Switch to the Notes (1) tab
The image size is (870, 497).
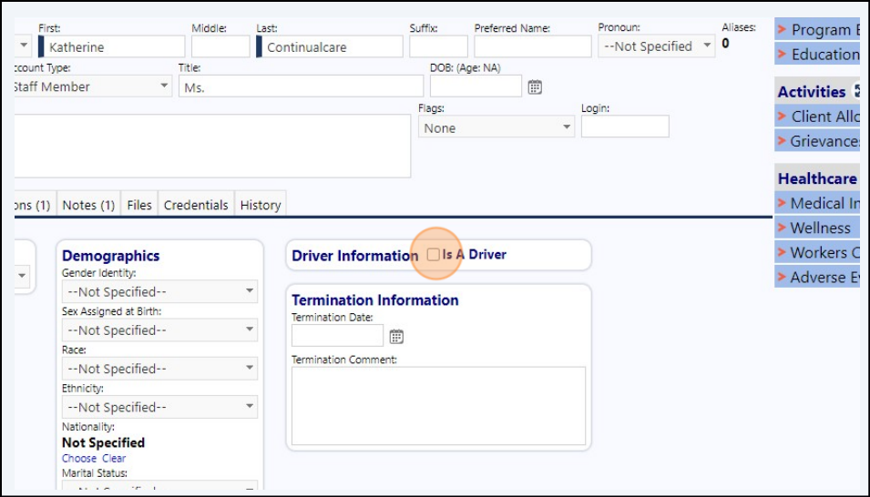coord(88,205)
